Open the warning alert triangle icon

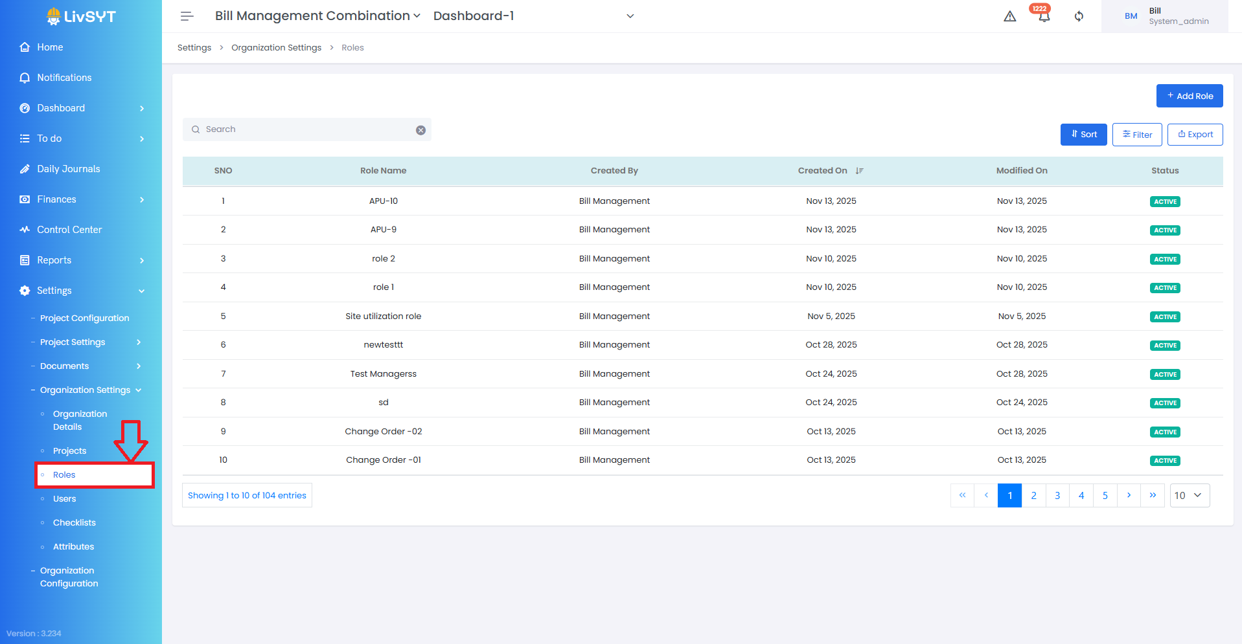coord(1009,16)
